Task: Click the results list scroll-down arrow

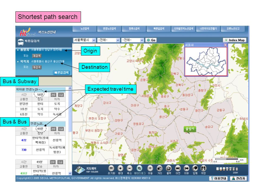Action: (70, 173)
